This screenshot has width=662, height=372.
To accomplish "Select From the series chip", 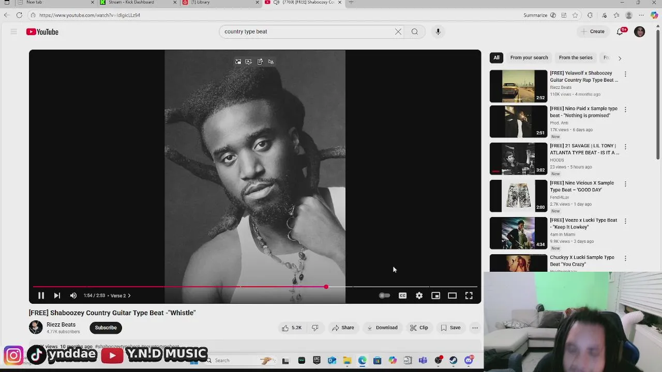I will 576,58.
